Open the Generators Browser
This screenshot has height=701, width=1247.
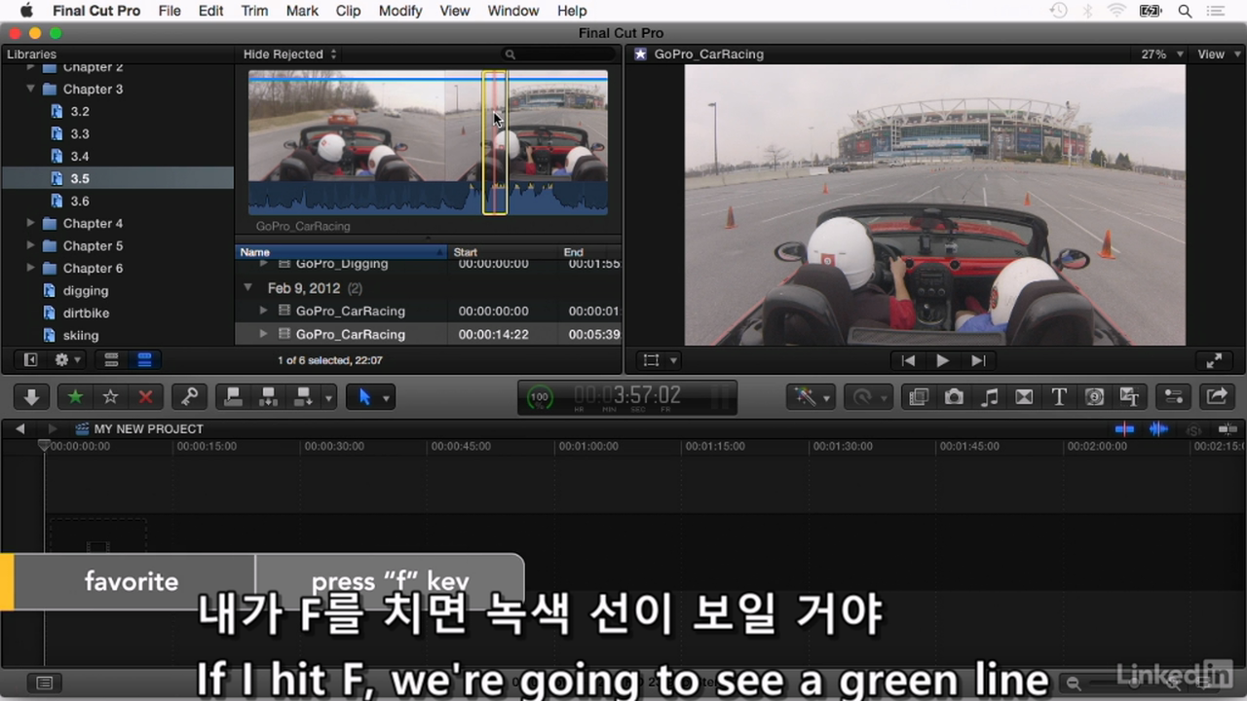click(x=1094, y=397)
